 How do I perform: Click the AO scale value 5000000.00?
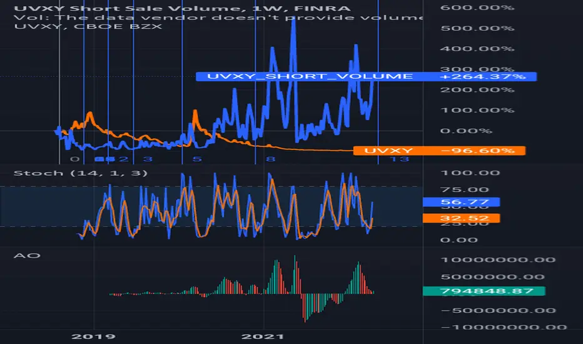(493, 276)
